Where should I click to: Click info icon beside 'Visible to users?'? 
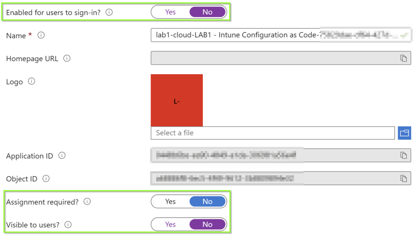[x=68, y=224]
